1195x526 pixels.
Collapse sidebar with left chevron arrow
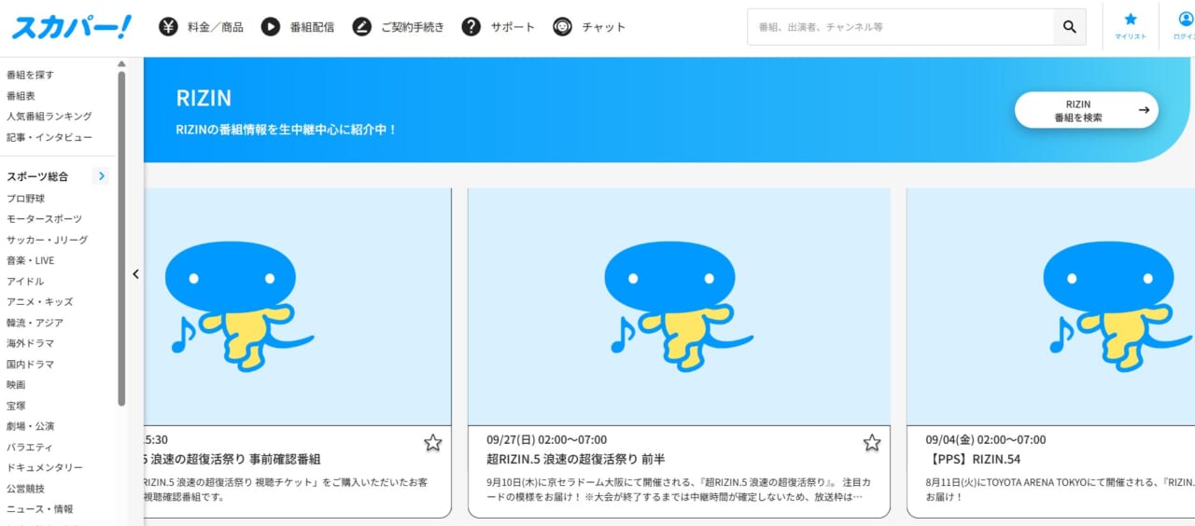click(135, 274)
